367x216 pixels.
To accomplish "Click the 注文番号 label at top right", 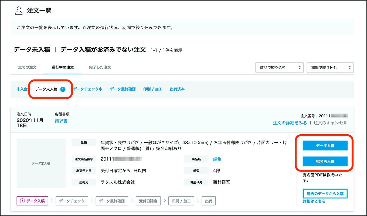I will (308, 116).
